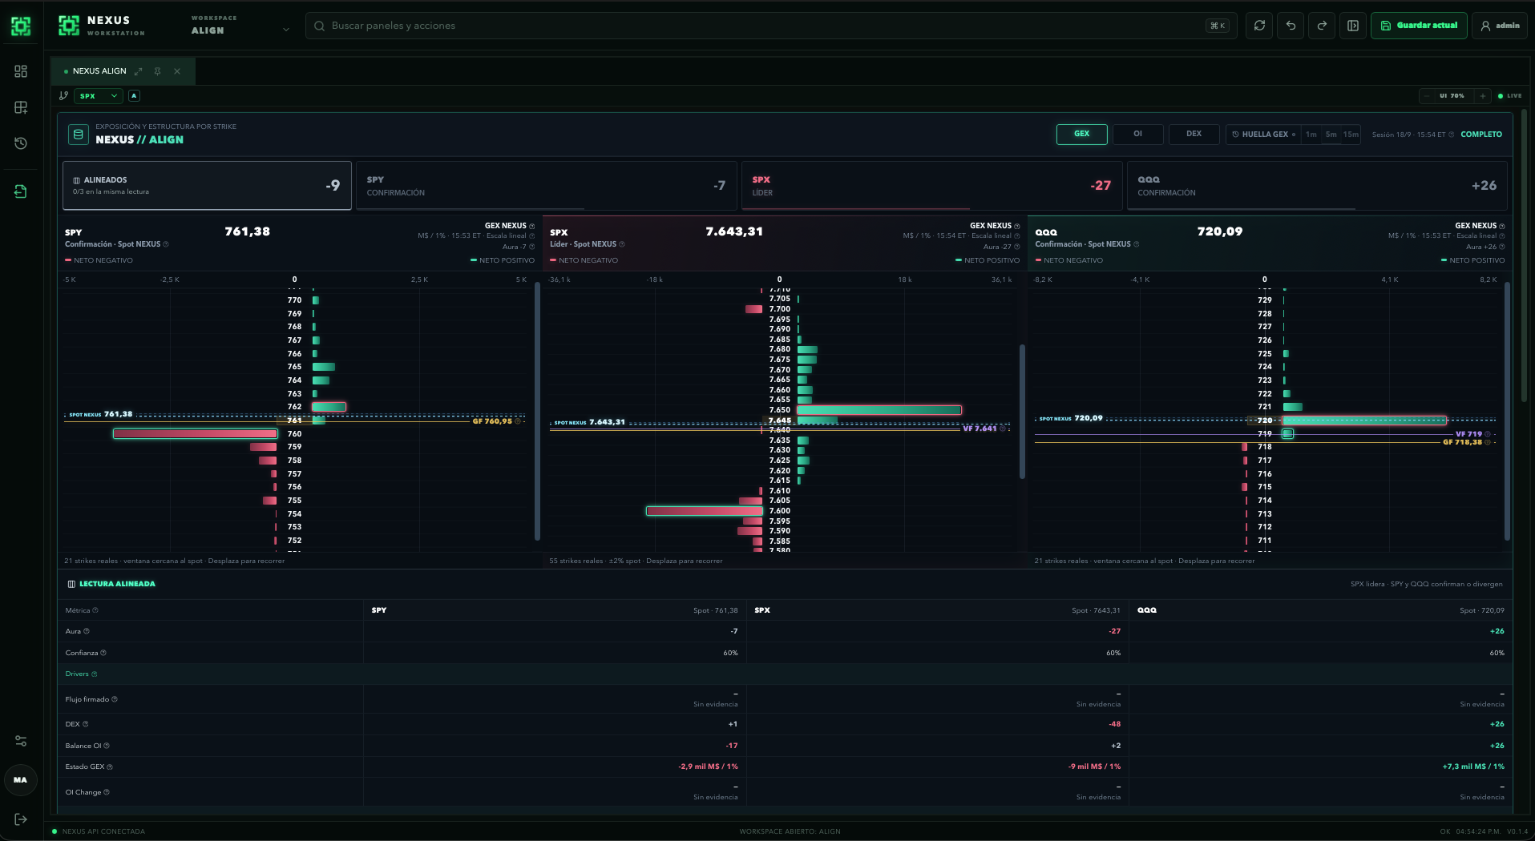
Task: Click the active green document sidebar icon
Action: 21,191
